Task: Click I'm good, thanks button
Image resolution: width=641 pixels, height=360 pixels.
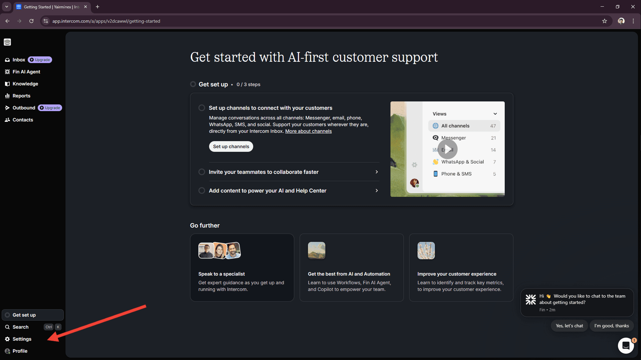Action: tap(611, 326)
